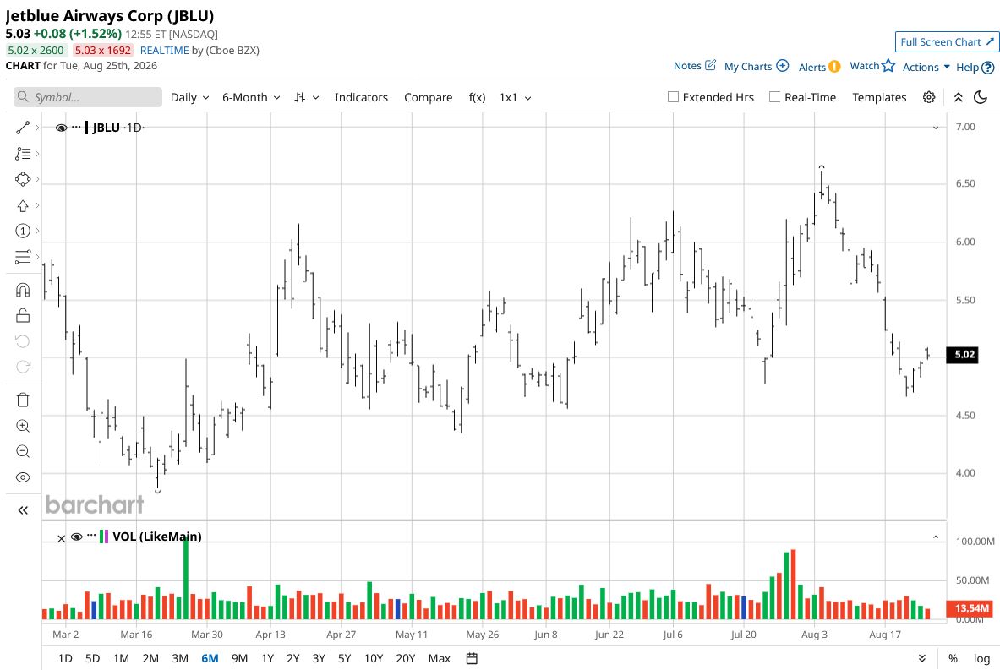
Task: Toggle VOL indicator visibility eye
Action: (x=77, y=537)
